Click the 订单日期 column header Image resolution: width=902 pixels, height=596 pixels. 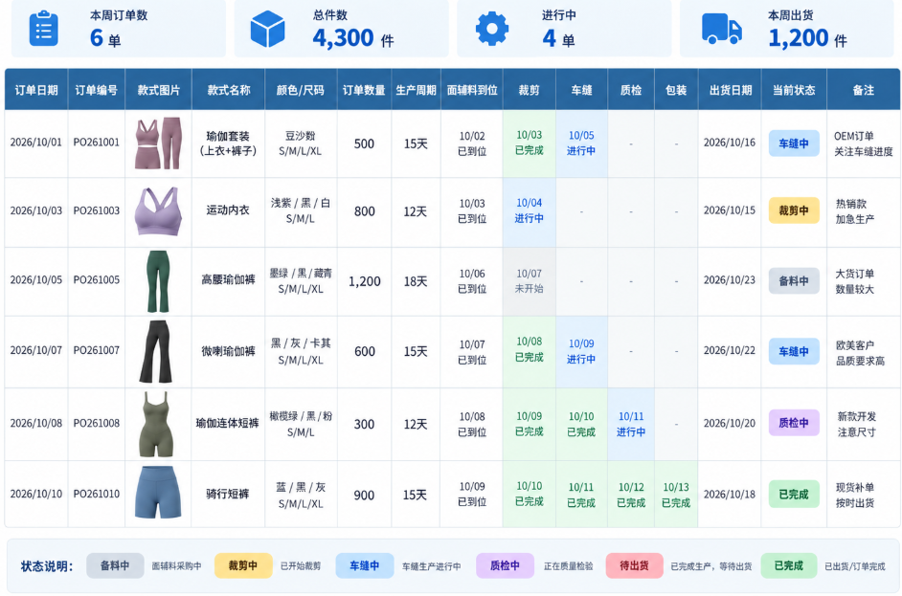click(36, 90)
